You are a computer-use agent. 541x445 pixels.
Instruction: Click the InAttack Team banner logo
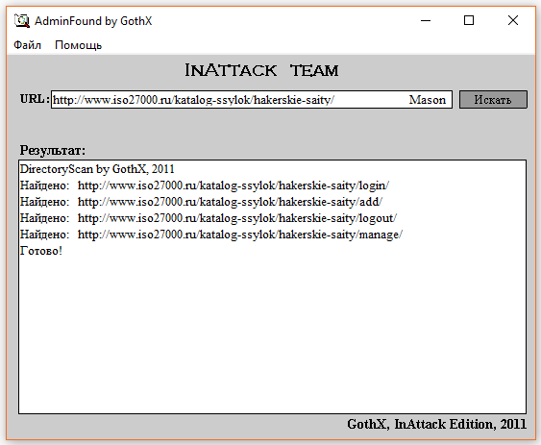[x=261, y=70]
